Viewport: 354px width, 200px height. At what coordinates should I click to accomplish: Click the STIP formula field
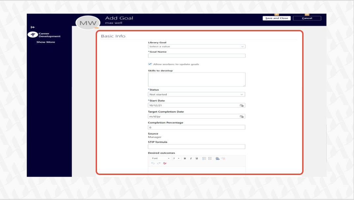[196, 147]
